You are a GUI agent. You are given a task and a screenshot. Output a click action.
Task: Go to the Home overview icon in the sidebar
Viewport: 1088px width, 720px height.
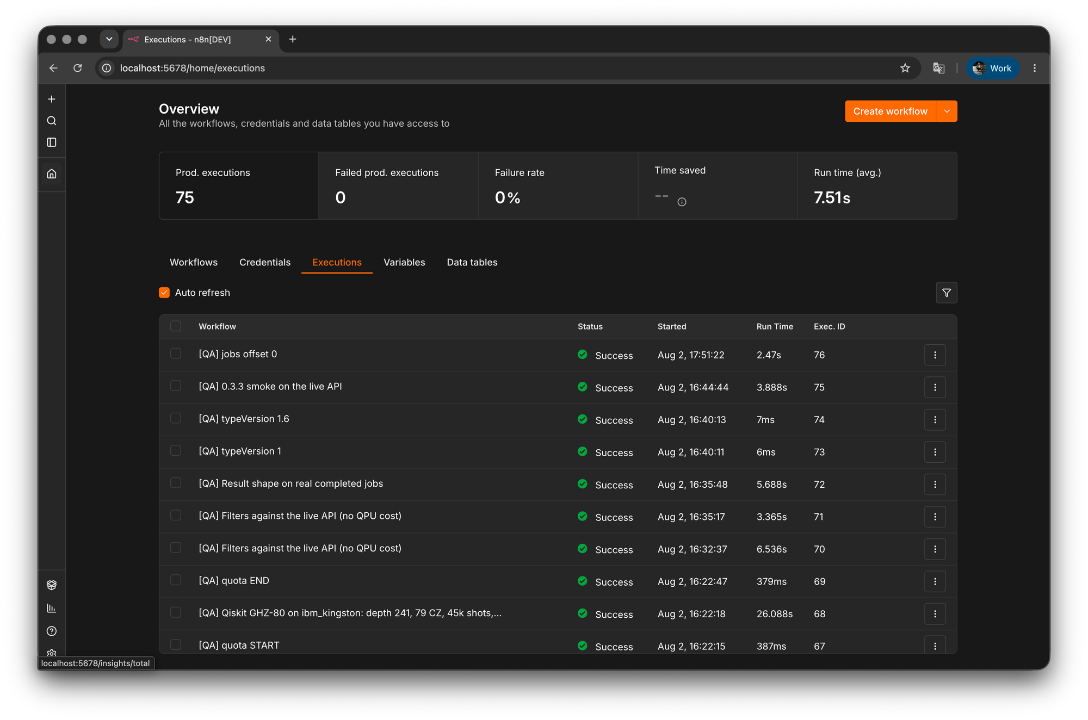[x=52, y=174]
